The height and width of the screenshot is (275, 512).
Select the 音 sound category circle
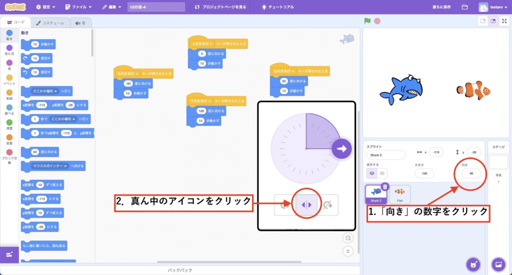pos(9,62)
